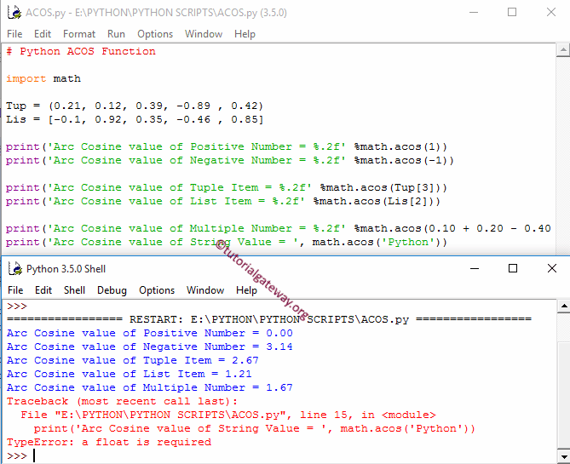The height and width of the screenshot is (464, 570).
Task: Click the 'Multiple Number' print line in editor
Action: coord(279,228)
